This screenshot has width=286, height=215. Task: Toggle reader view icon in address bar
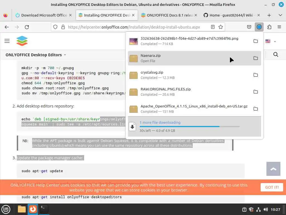point(213,27)
